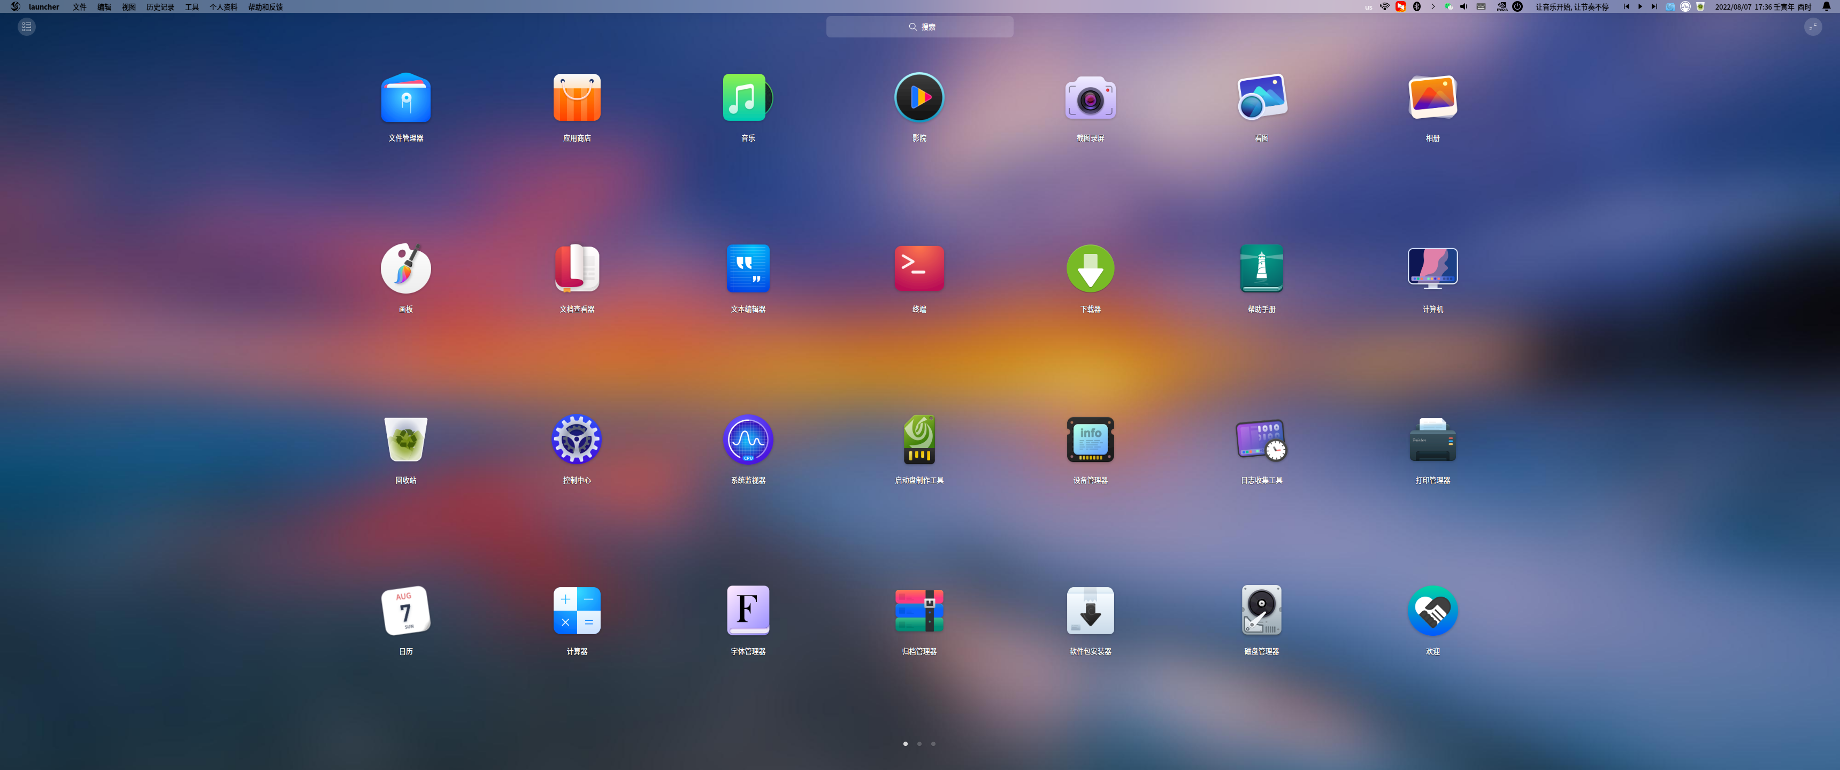
Task: Launch the 磁盘管理器 disk manager
Action: 1261,611
